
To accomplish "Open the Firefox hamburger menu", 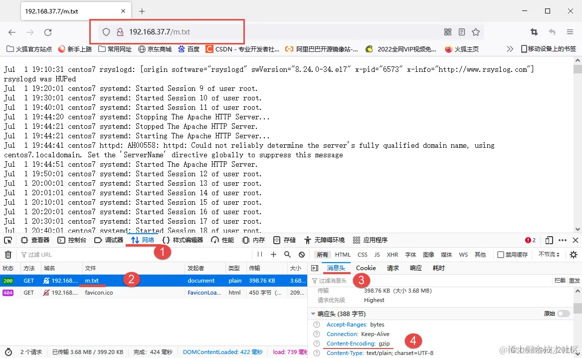I will pyautogui.click(x=570, y=32).
